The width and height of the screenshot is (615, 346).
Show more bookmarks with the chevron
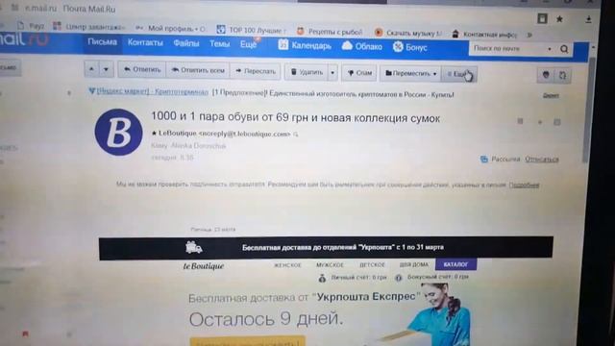tap(529, 35)
